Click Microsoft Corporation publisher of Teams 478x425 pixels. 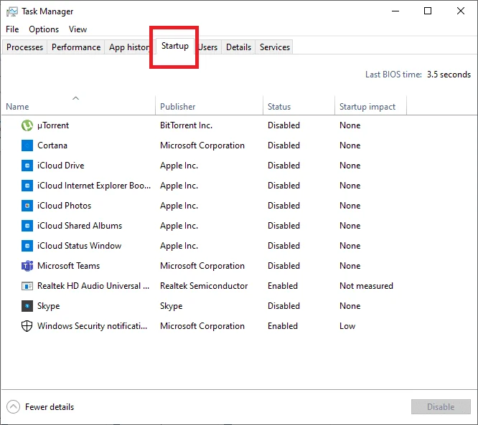click(x=202, y=266)
